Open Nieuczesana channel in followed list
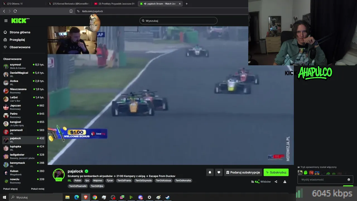Viewport: 357px width, 201px height. tap(24, 91)
